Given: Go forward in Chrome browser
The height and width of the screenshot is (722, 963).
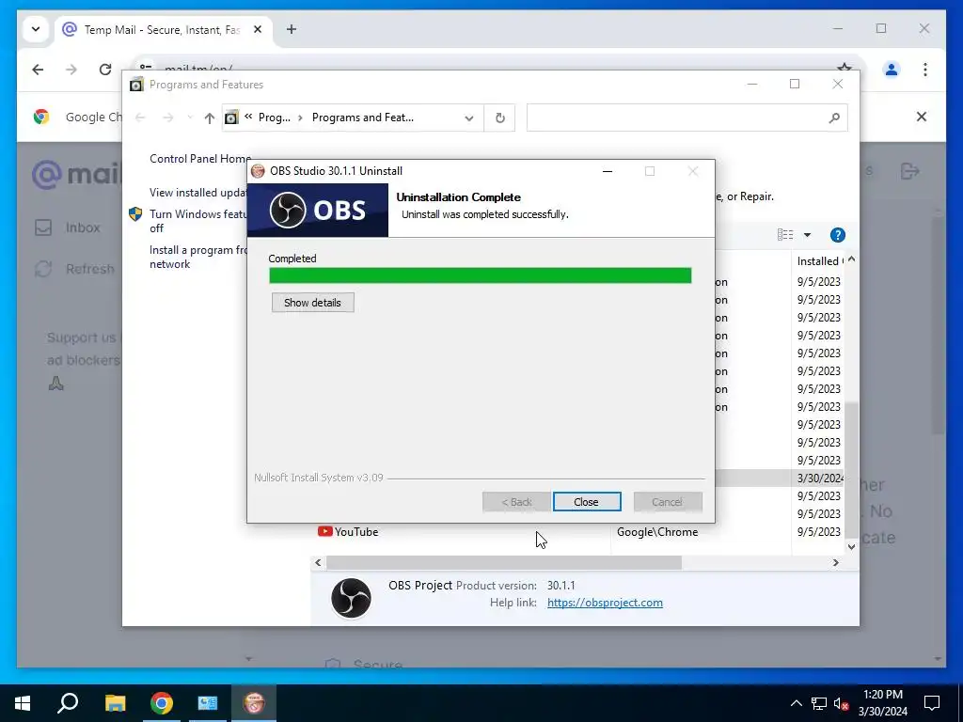Looking at the screenshot, I should [71, 70].
